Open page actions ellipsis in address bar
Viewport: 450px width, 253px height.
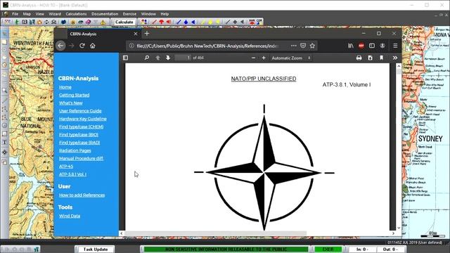pos(294,46)
